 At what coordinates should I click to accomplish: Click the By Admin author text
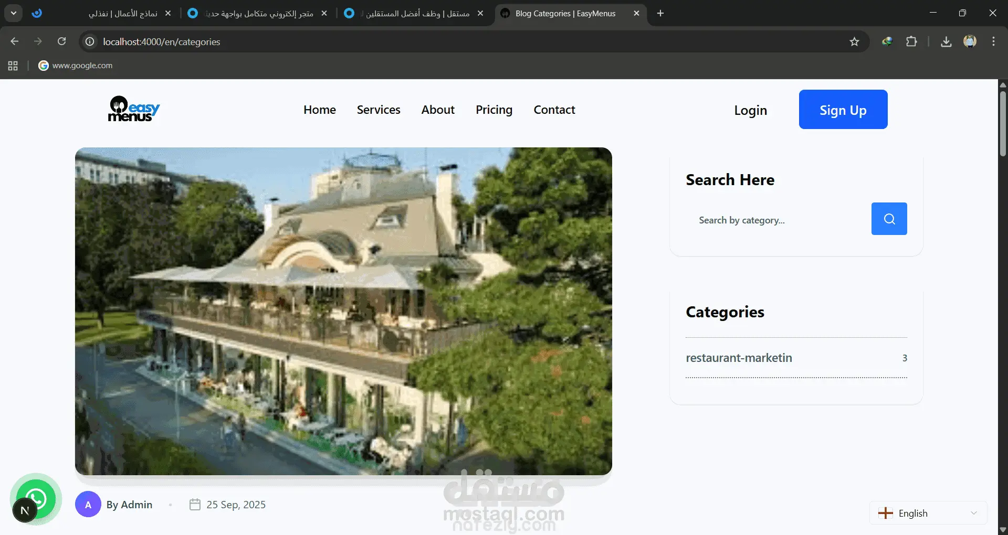pyautogui.click(x=129, y=505)
